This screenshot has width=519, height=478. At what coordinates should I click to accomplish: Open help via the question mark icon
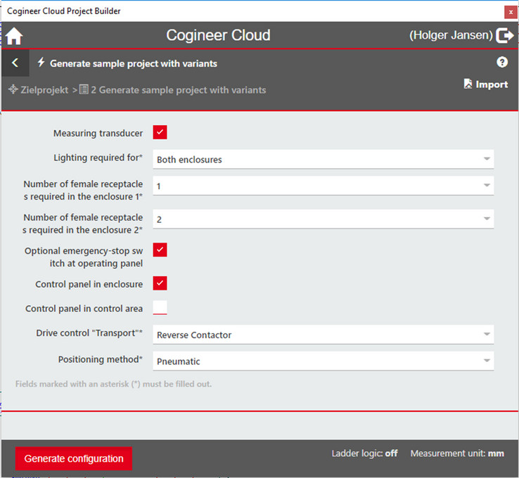click(502, 62)
